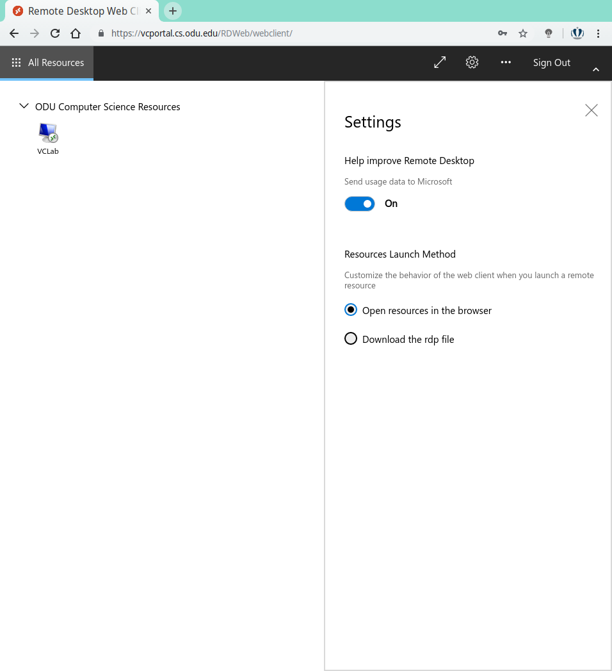View site info via the padlock icon
Screen dimensions: 612x671
tap(101, 33)
